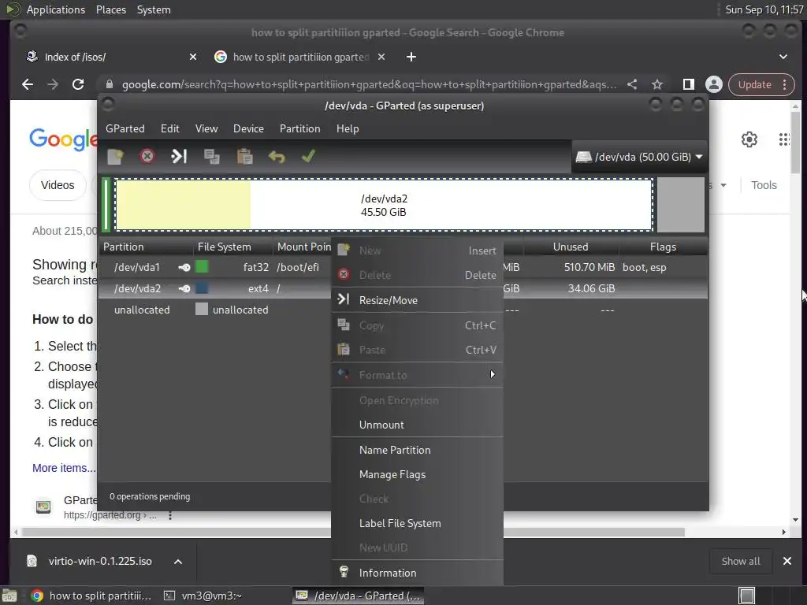Expand the virtio-win-0.1.225.iso download options

coord(178,562)
